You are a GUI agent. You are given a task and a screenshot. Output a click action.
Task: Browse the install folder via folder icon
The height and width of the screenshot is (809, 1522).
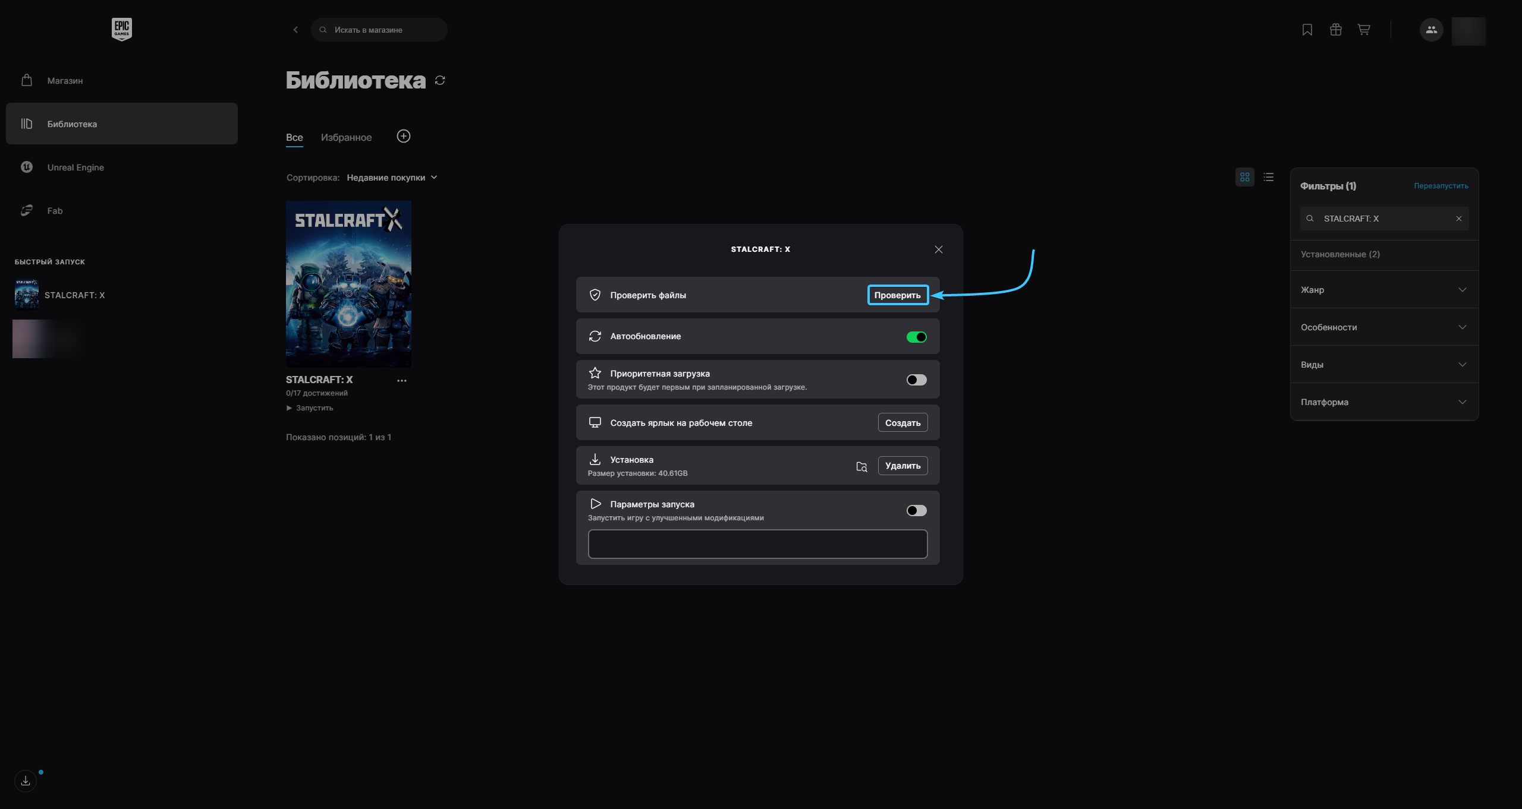pyautogui.click(x=861, y=466)
